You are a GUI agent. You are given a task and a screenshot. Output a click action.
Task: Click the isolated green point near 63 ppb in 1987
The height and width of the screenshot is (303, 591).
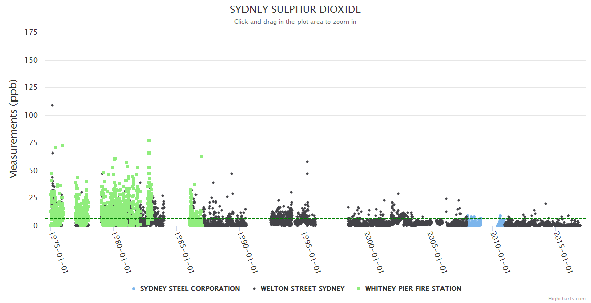pos(202,156)
